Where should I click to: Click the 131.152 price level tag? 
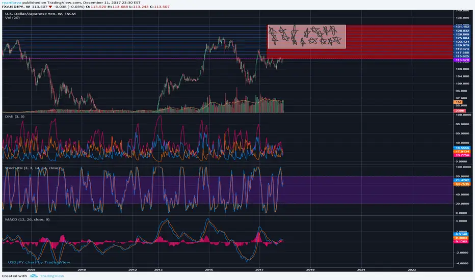pyautogui.click(x=462, y=26)
